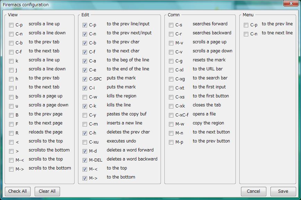Save the Firemacs configuration
This screenshot has width=301, height=200.
(x=283, y=191)
